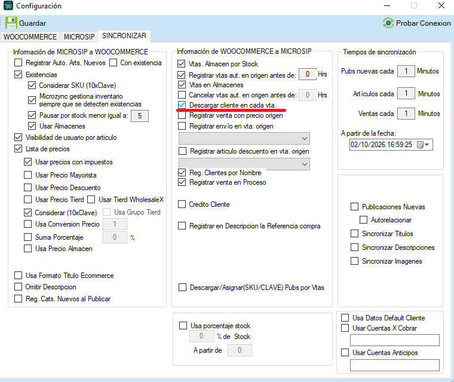Screen dimensions: 454x382
Task: Enable Sincronizar Descripciones checkbox
Action: click(354, 247)
